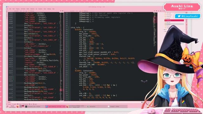Open the Tools menu

45,9
